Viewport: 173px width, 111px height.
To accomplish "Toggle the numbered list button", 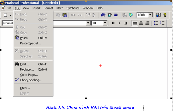I will [x=162, y=23].
